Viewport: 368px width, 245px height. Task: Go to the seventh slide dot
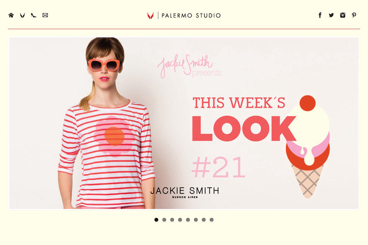click(204, 220)
